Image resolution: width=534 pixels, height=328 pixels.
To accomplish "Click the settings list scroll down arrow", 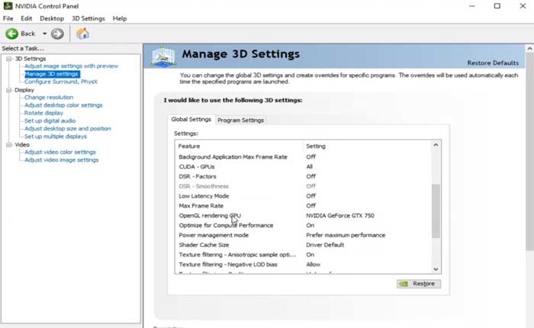I will [x=436, y=269].
